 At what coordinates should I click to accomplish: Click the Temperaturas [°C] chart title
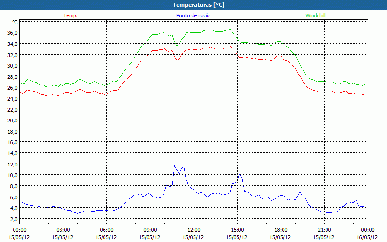coord(198,5)
